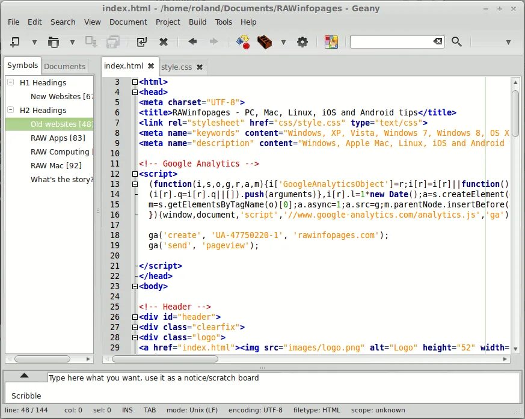This screenshot has width=525, height=419.
Task: Open the Document menu
Action: [128, 22]
